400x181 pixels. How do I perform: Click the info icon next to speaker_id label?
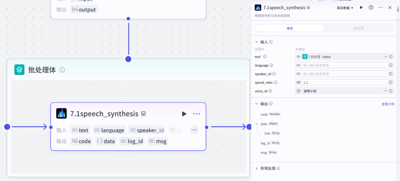pyautogui.click(x=274, y=74)
